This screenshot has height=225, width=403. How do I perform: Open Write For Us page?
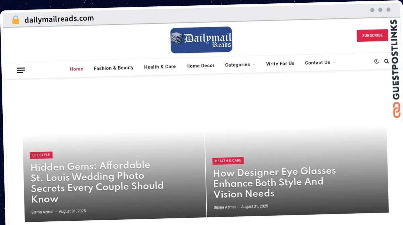click(x=280, y=63)
